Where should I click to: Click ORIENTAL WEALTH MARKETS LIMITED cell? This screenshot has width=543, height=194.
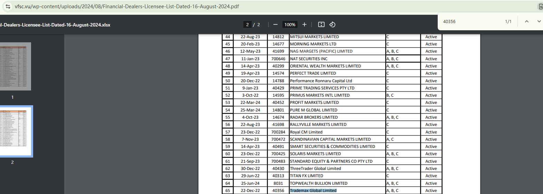click(x=337, y=66)
